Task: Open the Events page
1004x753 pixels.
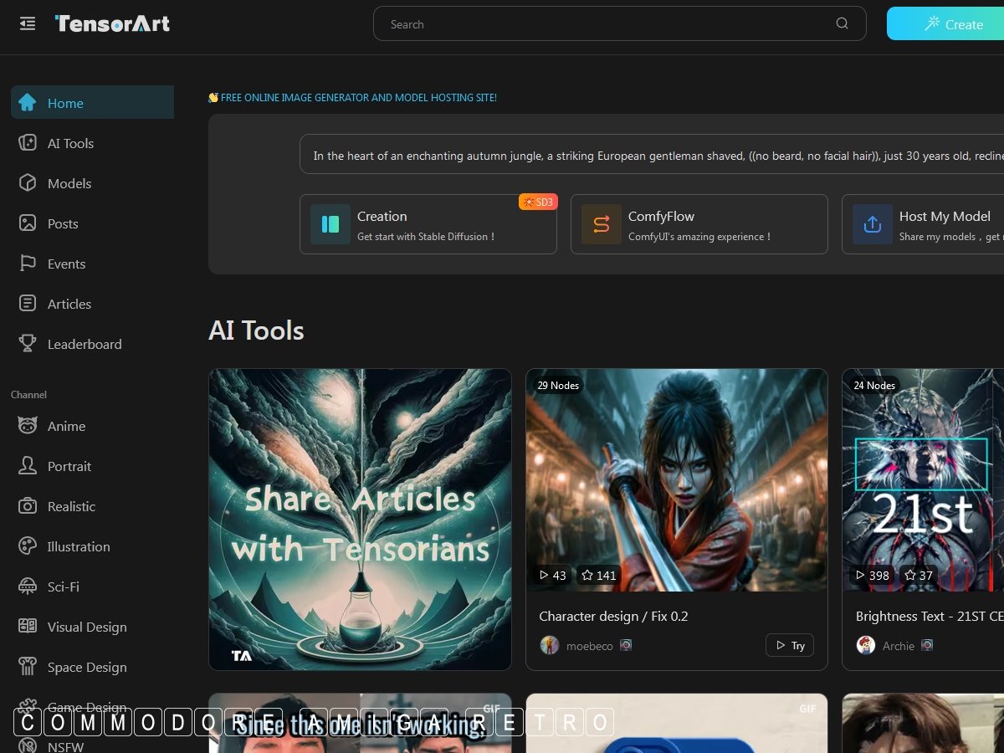Action: tap(66, 264)
